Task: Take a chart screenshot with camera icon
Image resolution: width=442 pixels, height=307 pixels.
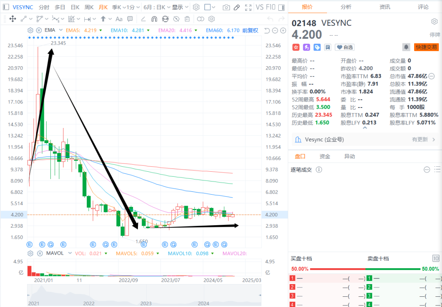Action: [x=226, y=8]
